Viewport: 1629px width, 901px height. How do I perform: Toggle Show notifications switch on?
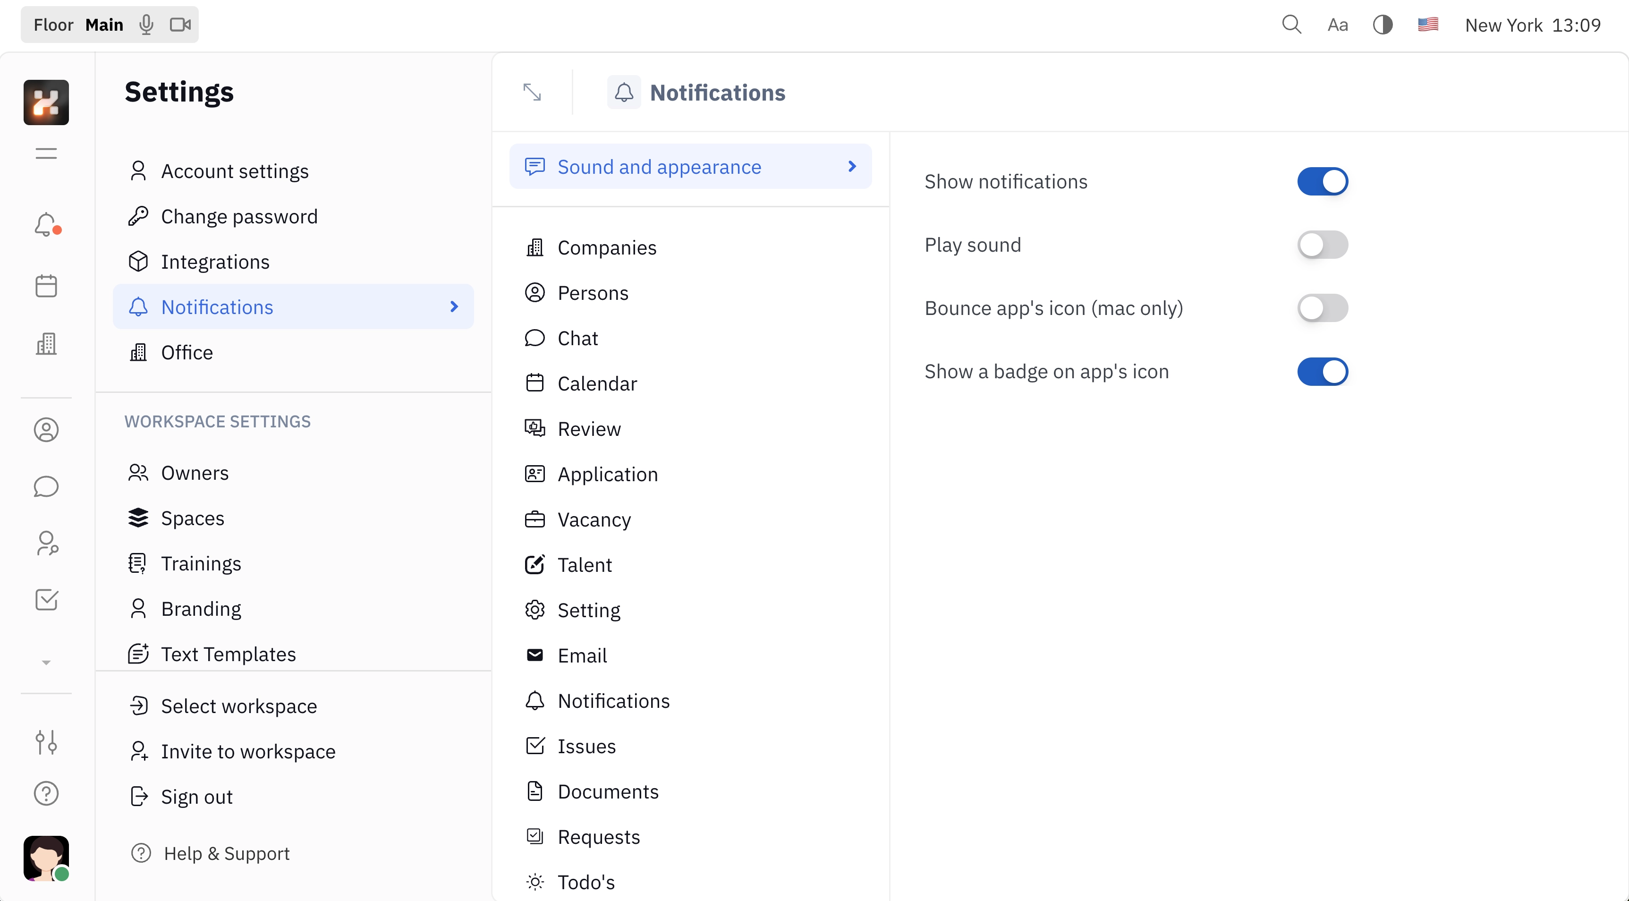pyautogui.click(x=1323, y=181)
